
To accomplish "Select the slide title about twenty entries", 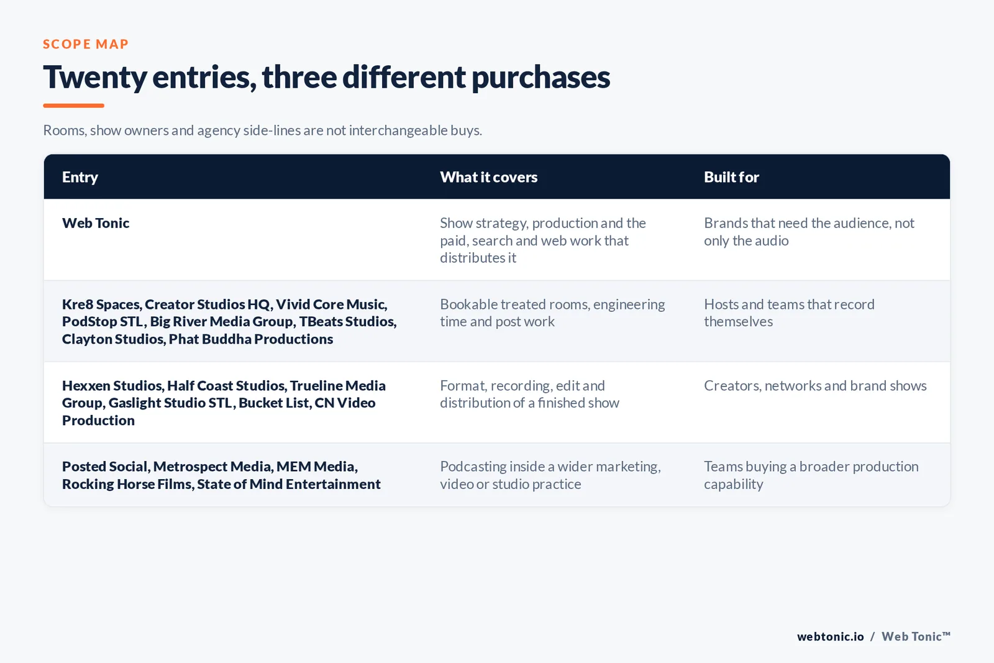I will click(326, 77).
